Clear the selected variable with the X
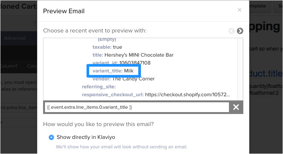Image resolution: width=283 pixels, height=154 pixels. [x=236, y=107]
